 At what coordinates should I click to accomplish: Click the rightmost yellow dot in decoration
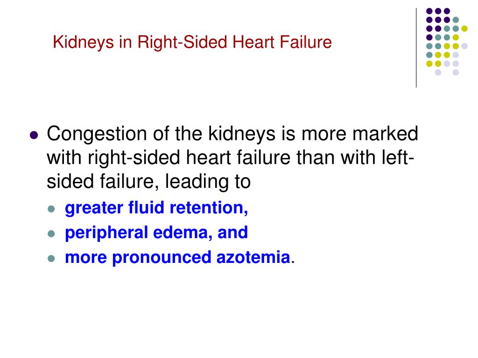point(464,28)
